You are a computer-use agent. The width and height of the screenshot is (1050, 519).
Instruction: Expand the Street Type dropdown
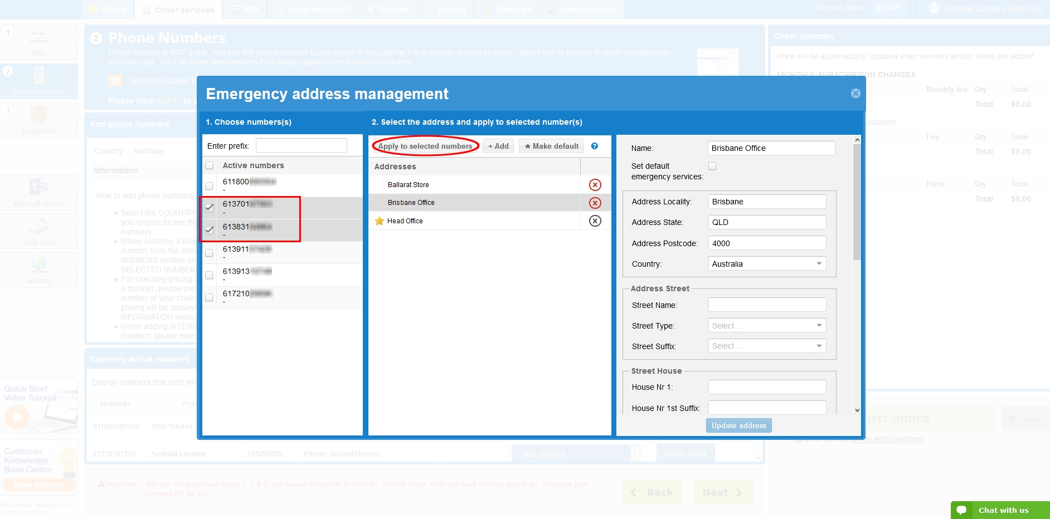[x=767, y=326]
